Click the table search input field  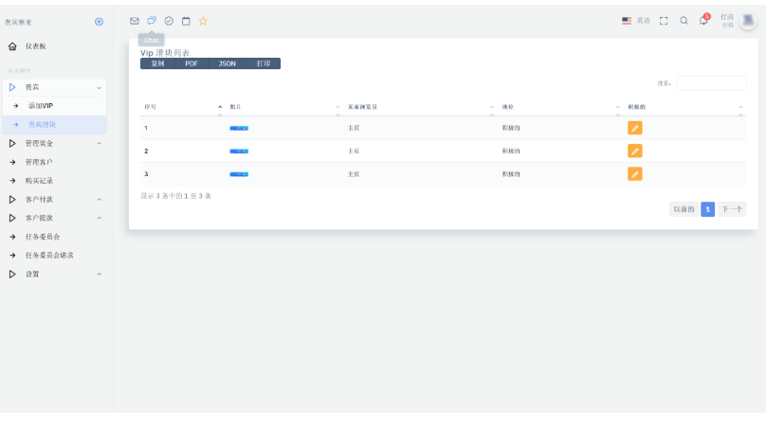(711, 83)
